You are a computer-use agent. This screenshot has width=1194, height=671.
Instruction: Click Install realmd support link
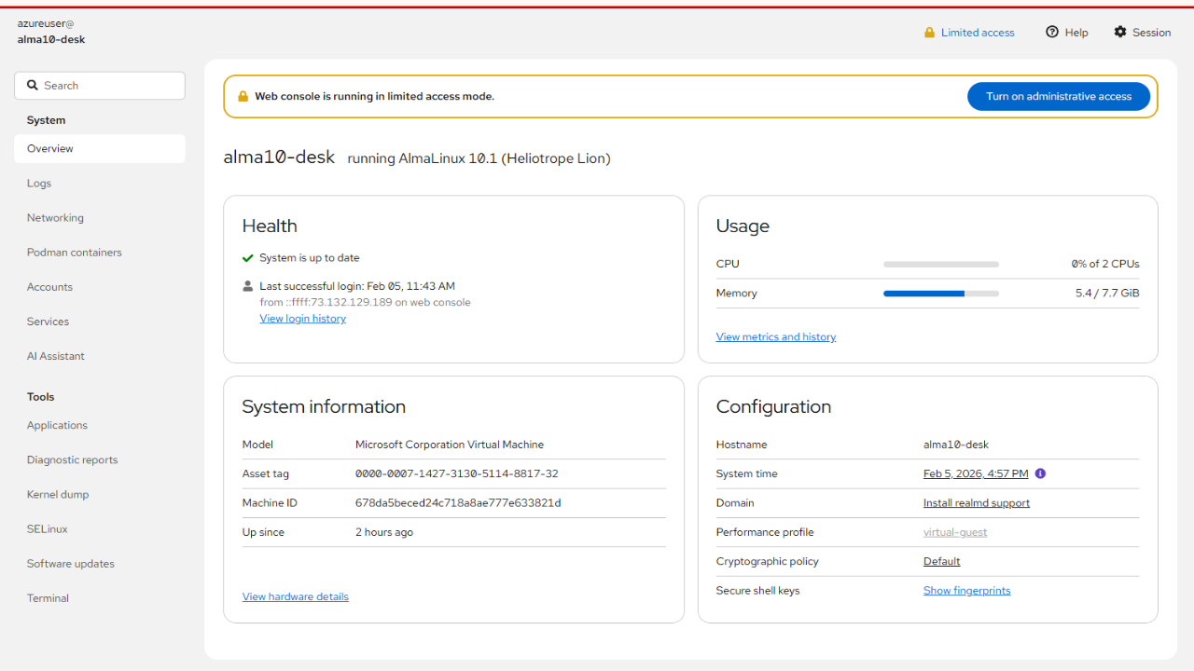tap(977, 503)
